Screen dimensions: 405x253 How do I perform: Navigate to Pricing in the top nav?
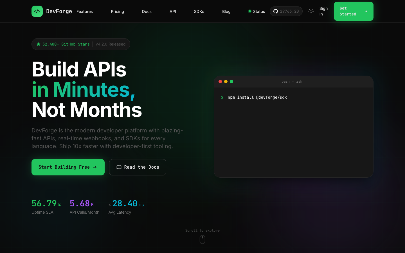click(117, 12)
